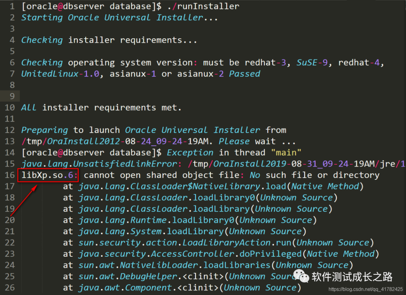406x295 pixels.
Task: Click 'cannot open shared object file' text
Action: pyautogui.click(x=162, y=175)
